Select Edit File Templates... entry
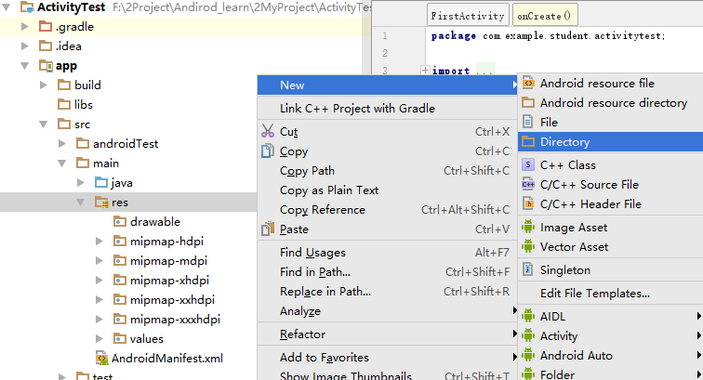The image size is (703, 380). coord(610,293)
